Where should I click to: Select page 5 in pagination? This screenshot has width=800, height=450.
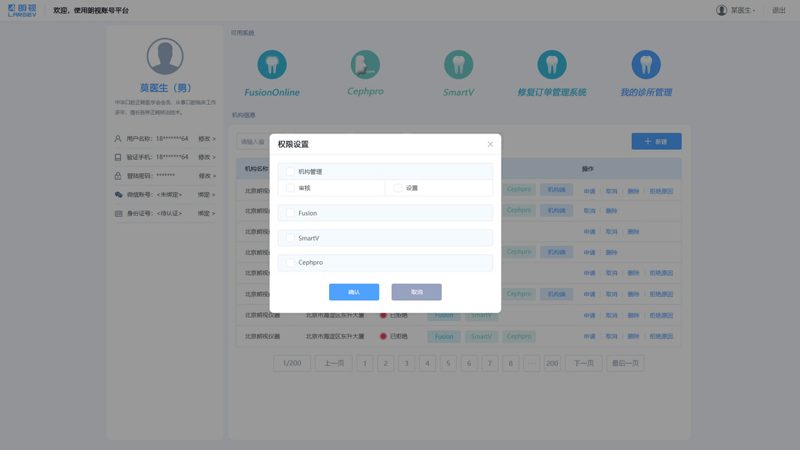(448, 363)
